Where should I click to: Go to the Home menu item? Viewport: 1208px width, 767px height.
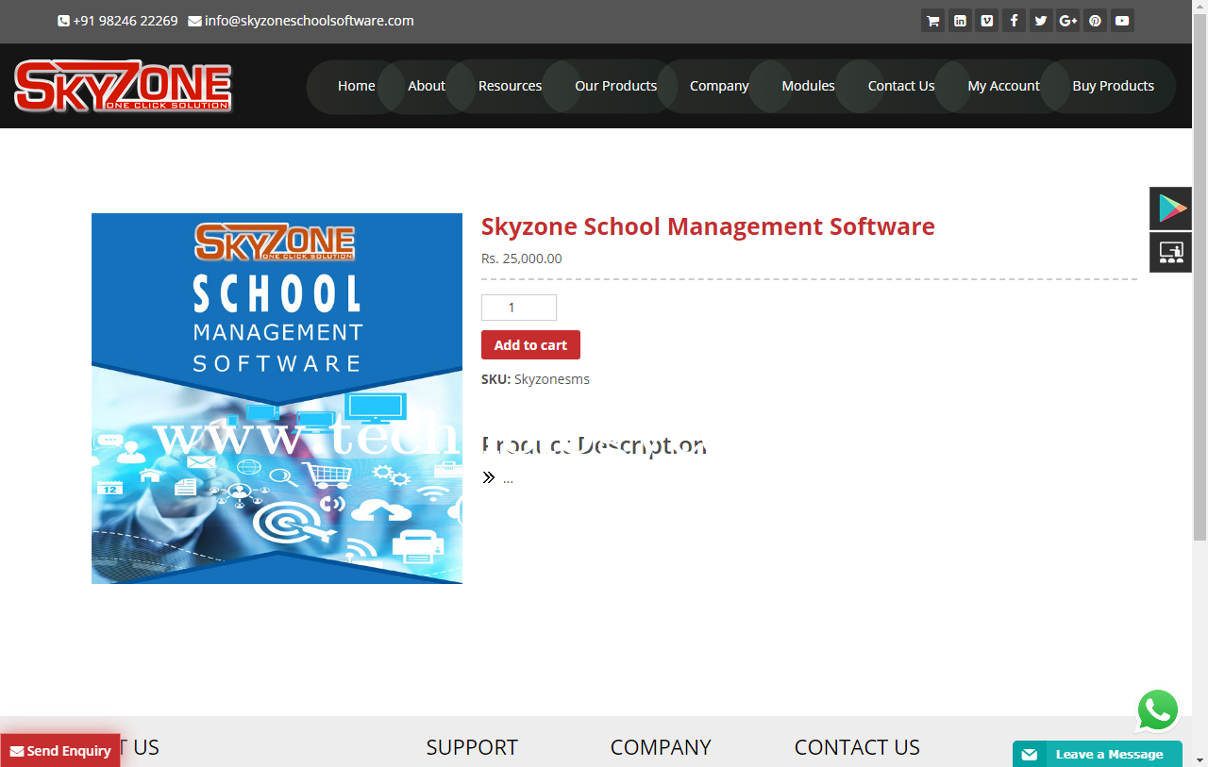(357, 86)
